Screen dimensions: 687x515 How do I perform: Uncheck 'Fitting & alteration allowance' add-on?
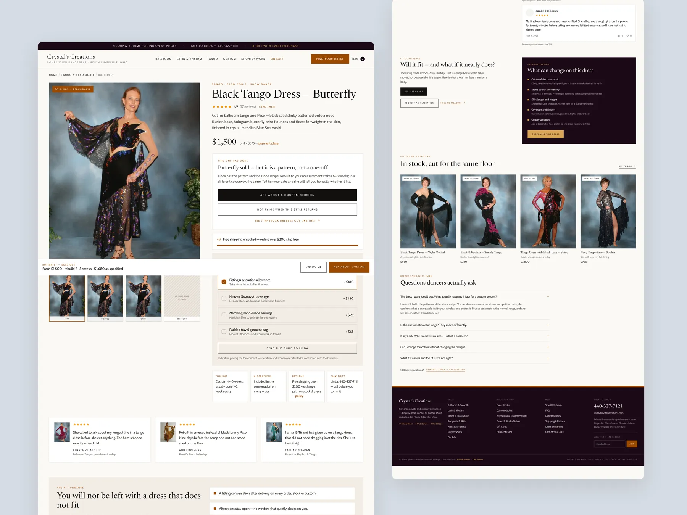pos(224,282)
